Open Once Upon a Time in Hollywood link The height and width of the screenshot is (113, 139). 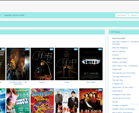(125, 66)
